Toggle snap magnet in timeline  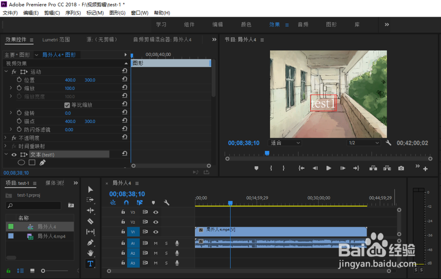(x=126, y=202)
